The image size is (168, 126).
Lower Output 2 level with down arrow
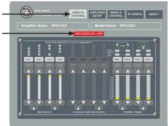pyautogui.click(x=128, y=103)
